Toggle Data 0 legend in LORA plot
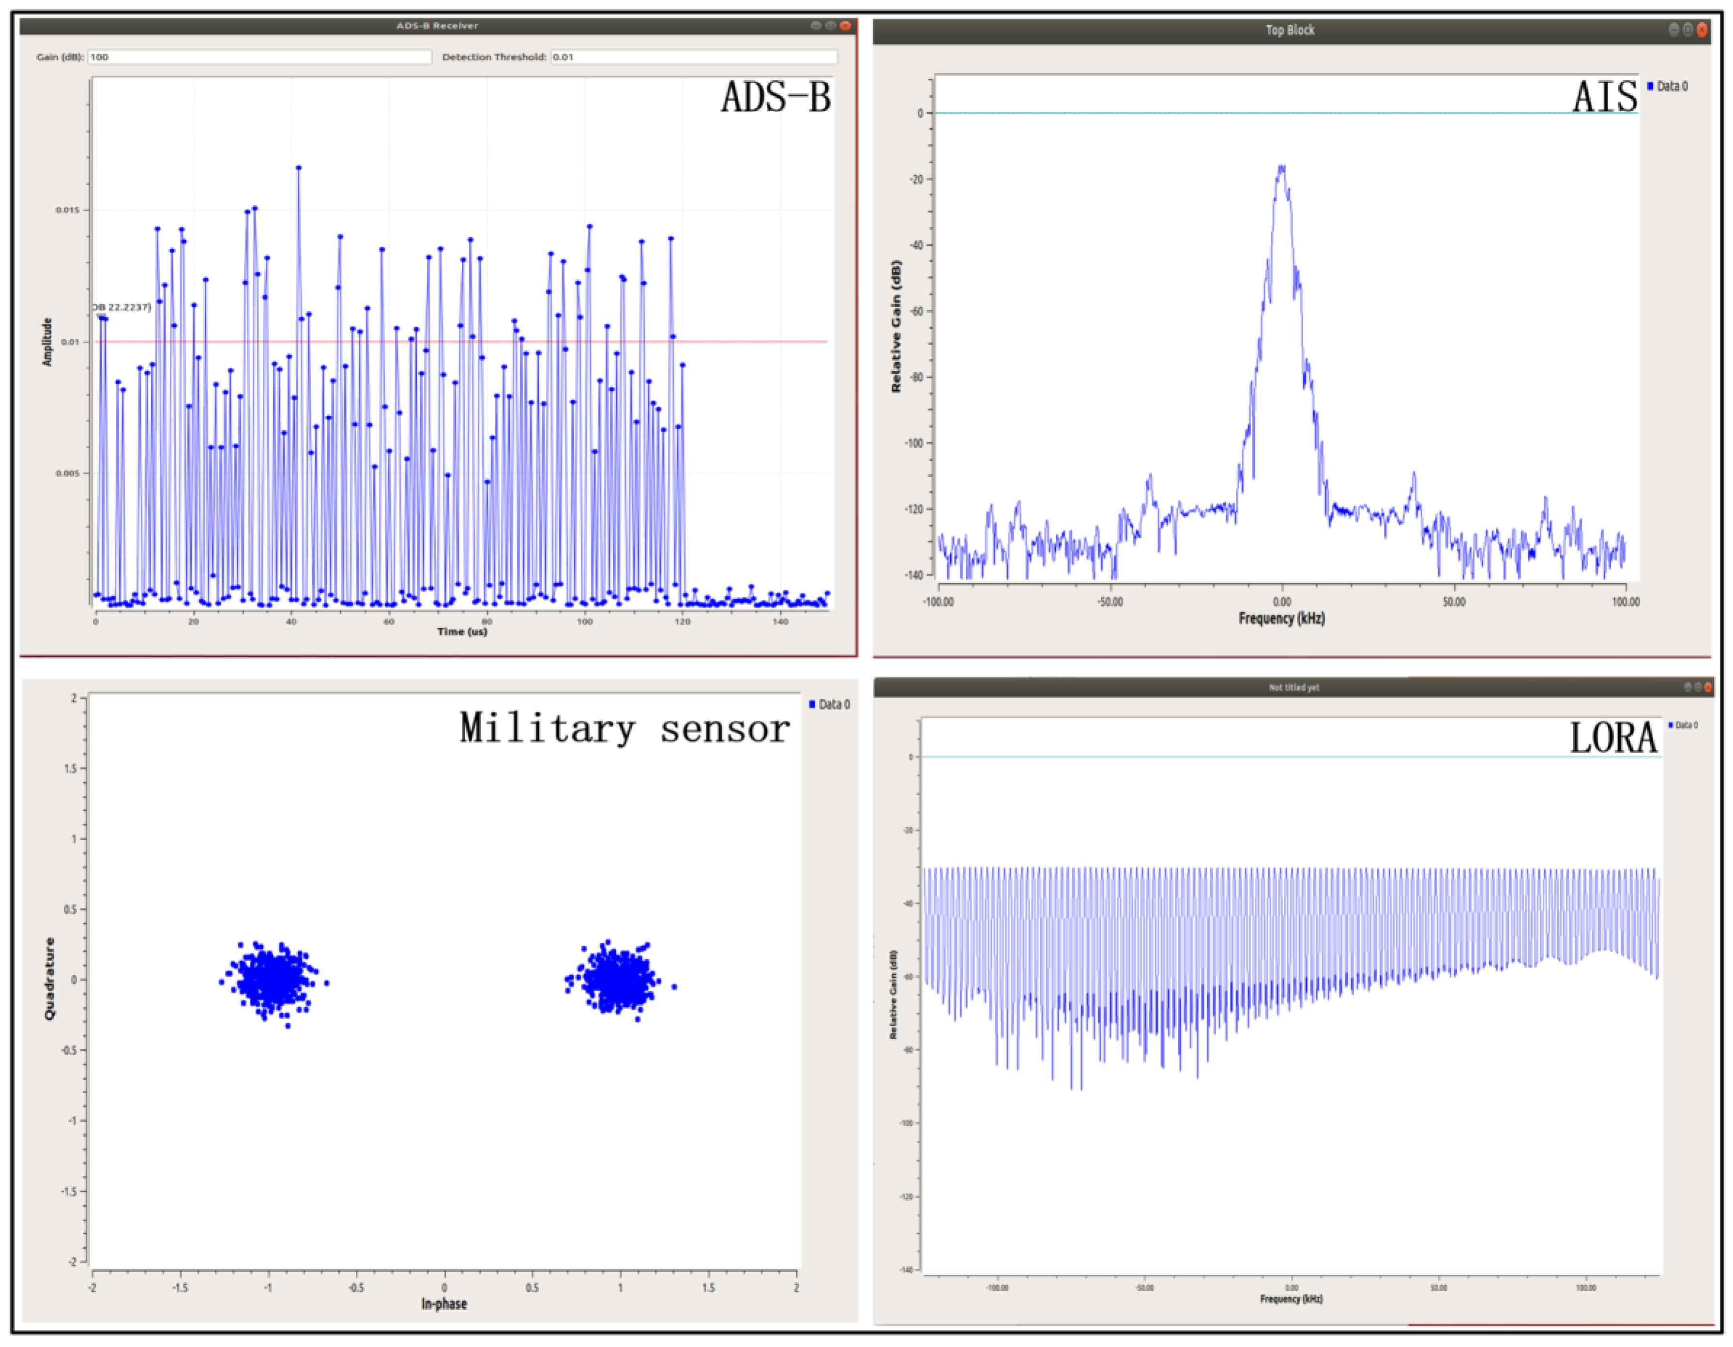Image resolution: width=1733 pixels, height=1347 pixels. click(1683, 725)
